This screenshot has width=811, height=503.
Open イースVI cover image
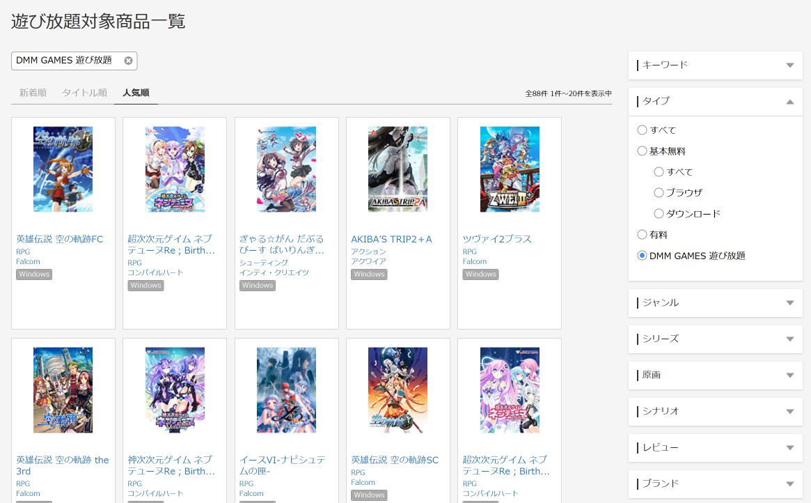[x=287, y=390]
